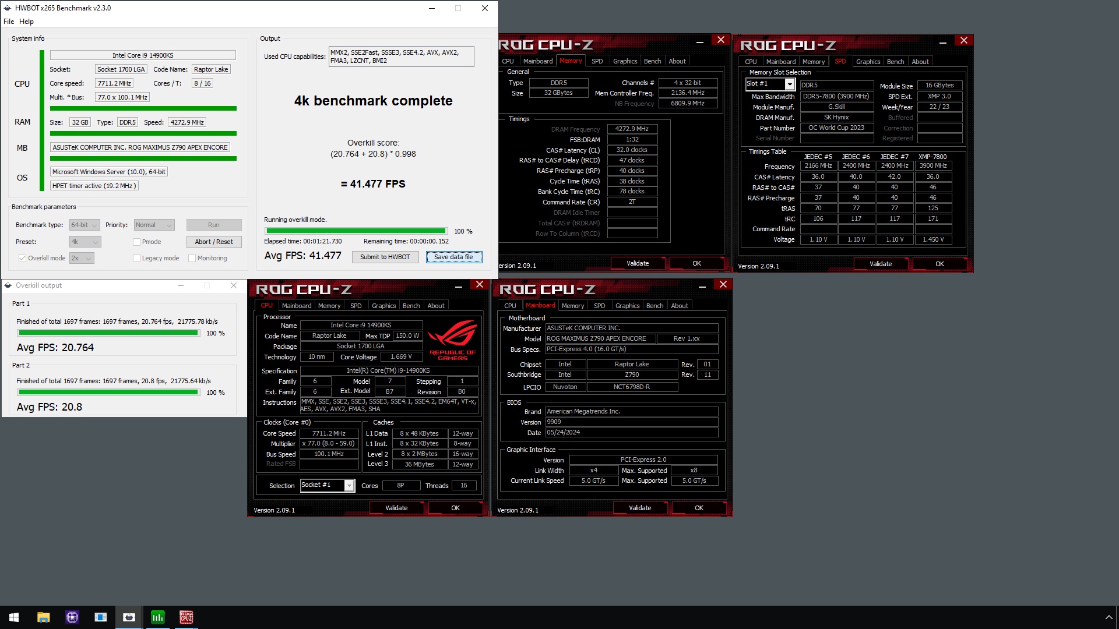
Task: Click the ROG Republic of Gamers logo
Action: tap(452, 340)
